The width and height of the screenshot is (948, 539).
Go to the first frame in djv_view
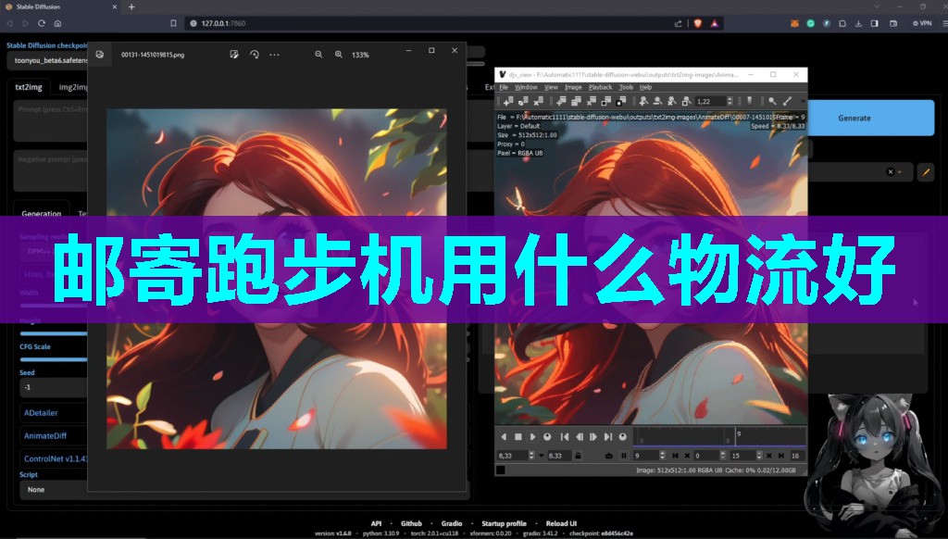point(565,437)
